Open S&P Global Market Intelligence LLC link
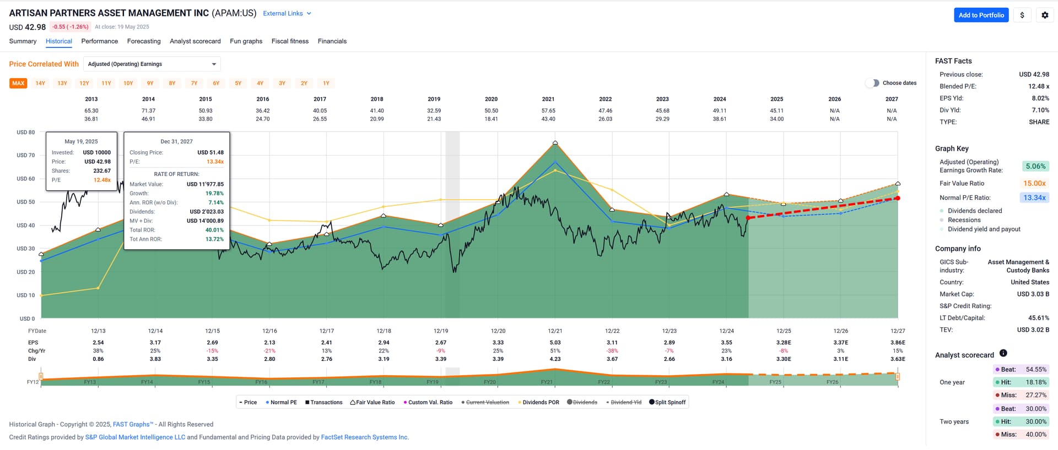 point(135,437)
